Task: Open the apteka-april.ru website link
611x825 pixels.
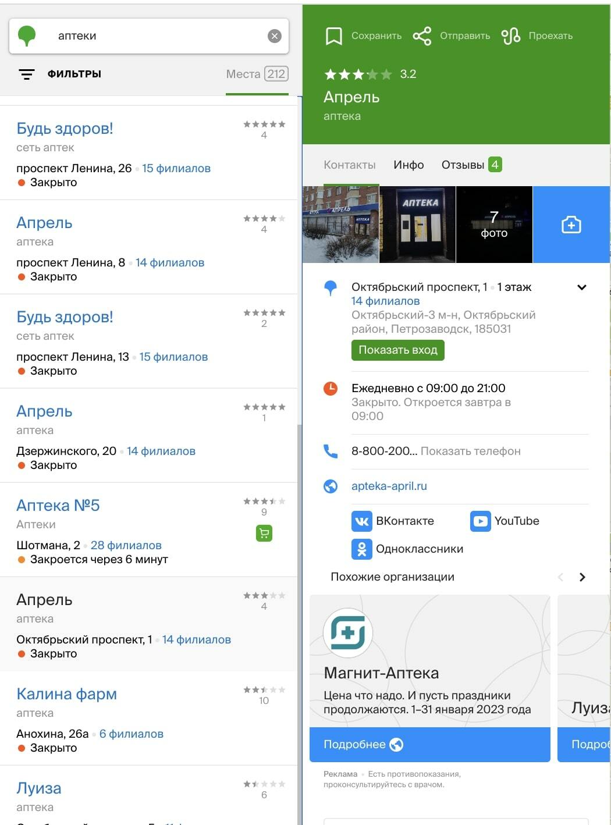Action: pyautogui.click(x=389, y=486)
